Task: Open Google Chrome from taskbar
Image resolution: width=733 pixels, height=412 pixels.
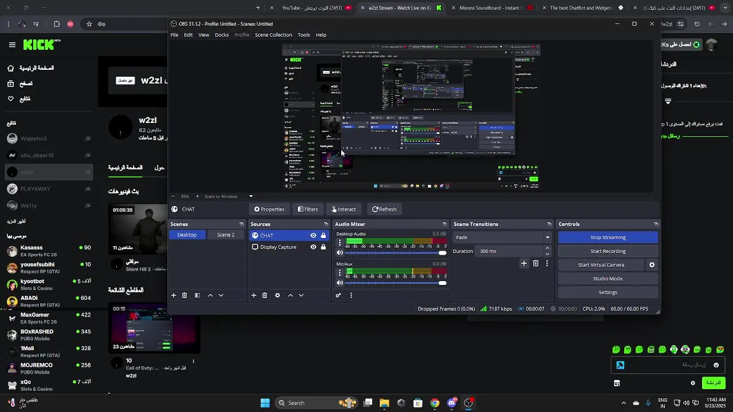Action: pyautogui.click(x=435, y=403)
